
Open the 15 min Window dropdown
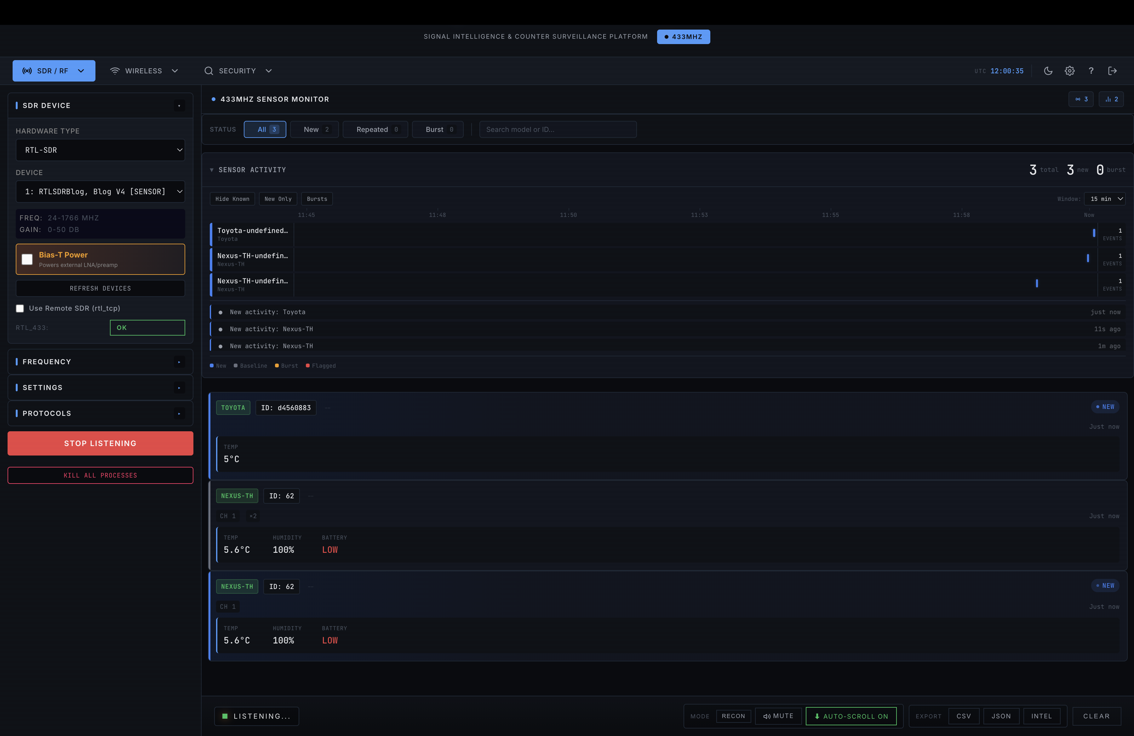(1104, 199)
